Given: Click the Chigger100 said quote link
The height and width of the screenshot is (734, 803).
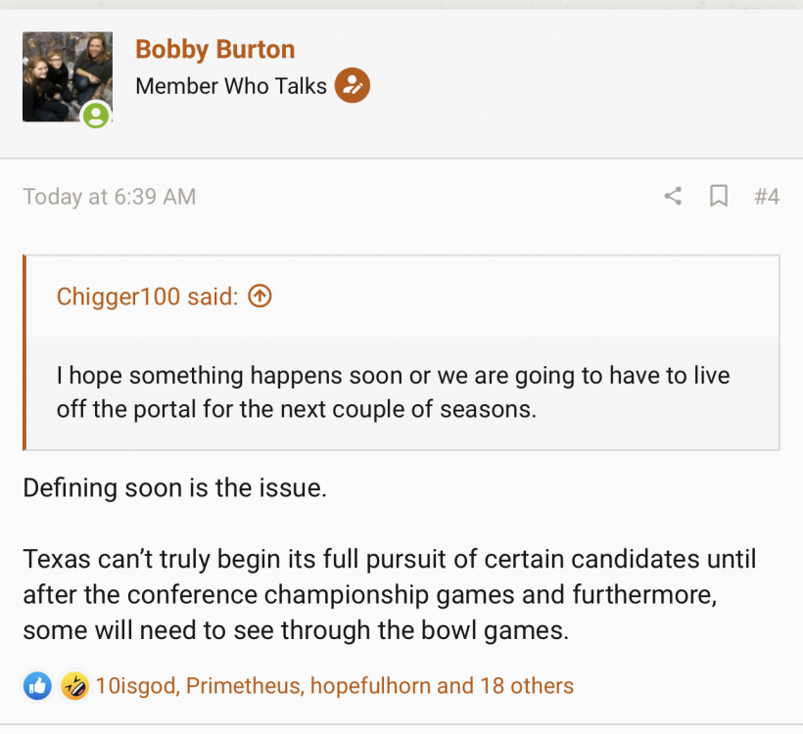Looking at the screenshot, I should tap(147, 297).
